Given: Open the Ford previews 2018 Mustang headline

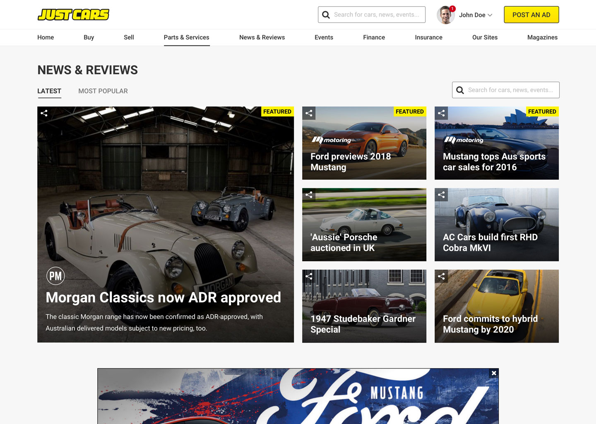Looking at the screenshot, I should click(351, 162).
